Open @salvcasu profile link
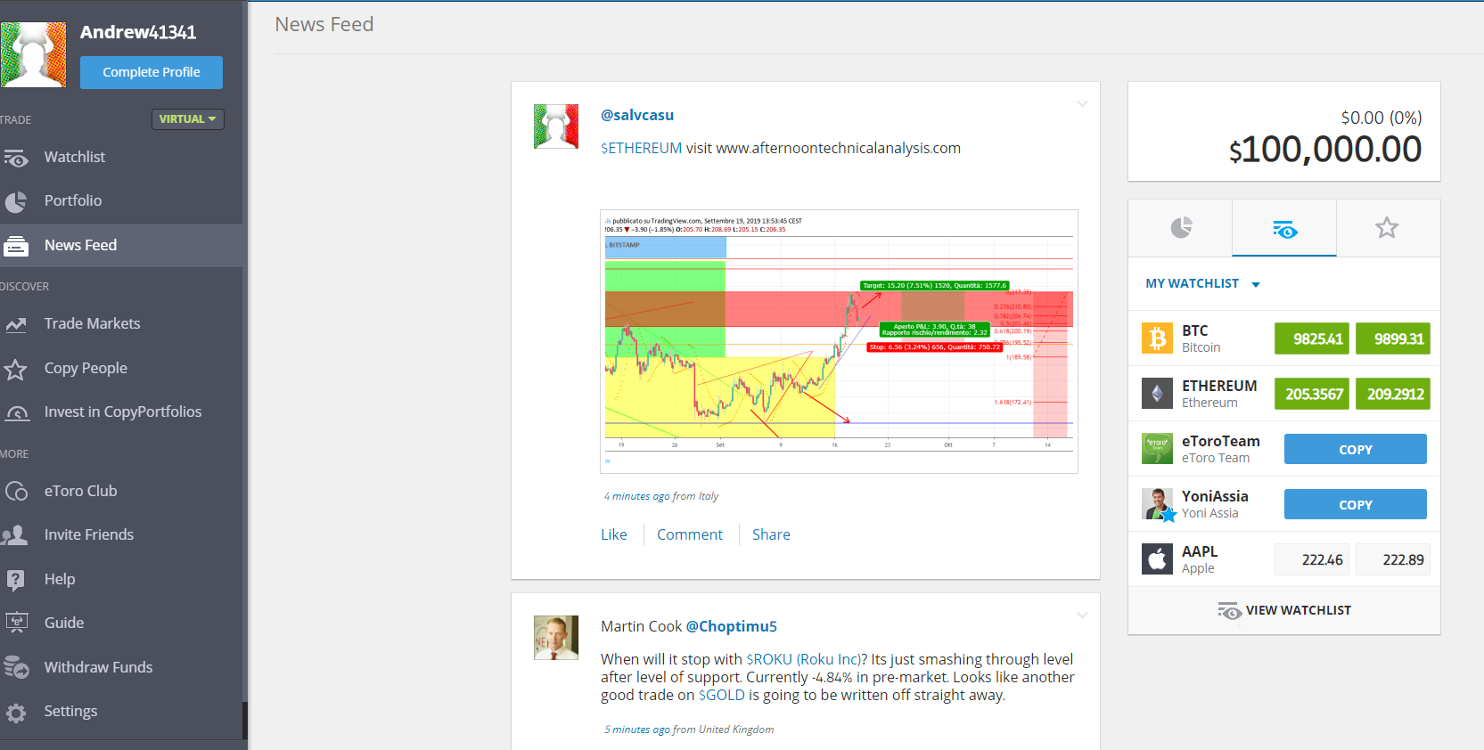This screenshot has height=750, width=1484. (x=637, y=115)
